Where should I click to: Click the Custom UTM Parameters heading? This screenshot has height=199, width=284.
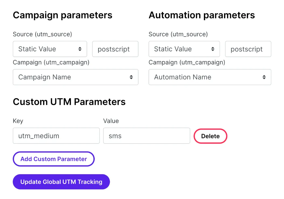tap(69, 102)
